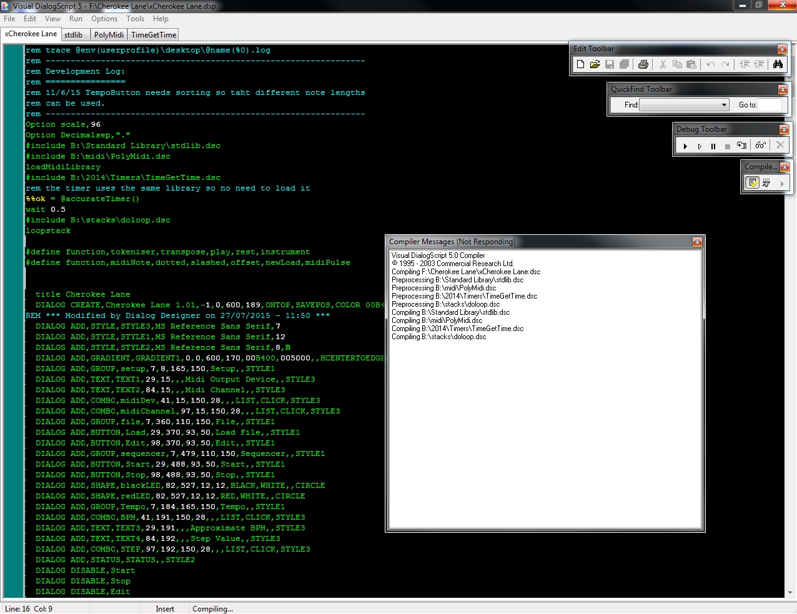Click the glasses Watch icon in Debug Toolbar
This screenshot has width=797, height=614.
pos(760,146)
